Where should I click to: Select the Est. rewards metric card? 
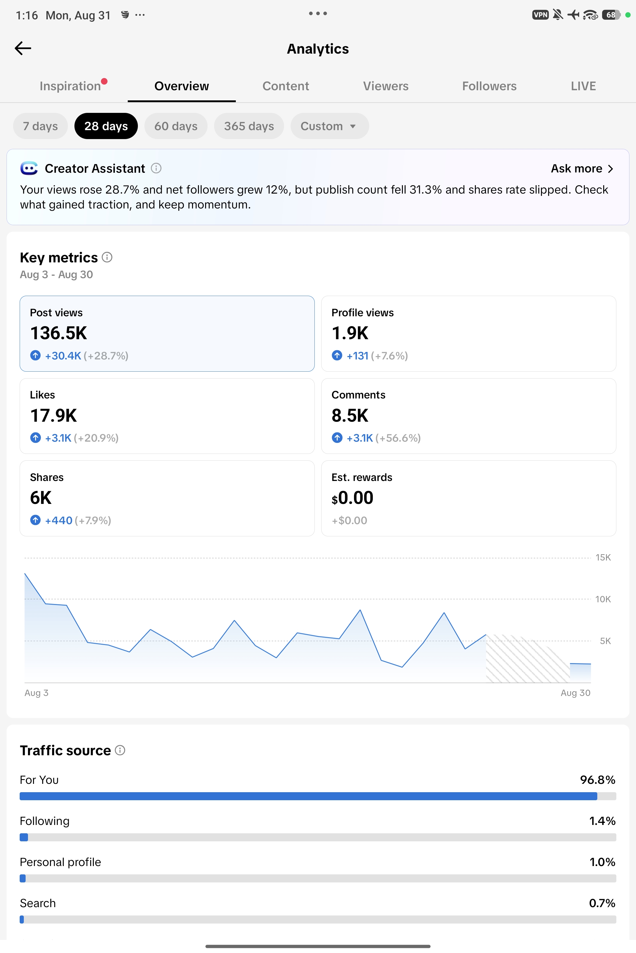[468, 499]
